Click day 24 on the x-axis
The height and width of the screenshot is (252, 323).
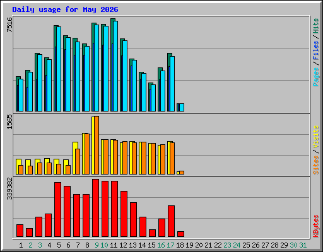tap(237, 245)
